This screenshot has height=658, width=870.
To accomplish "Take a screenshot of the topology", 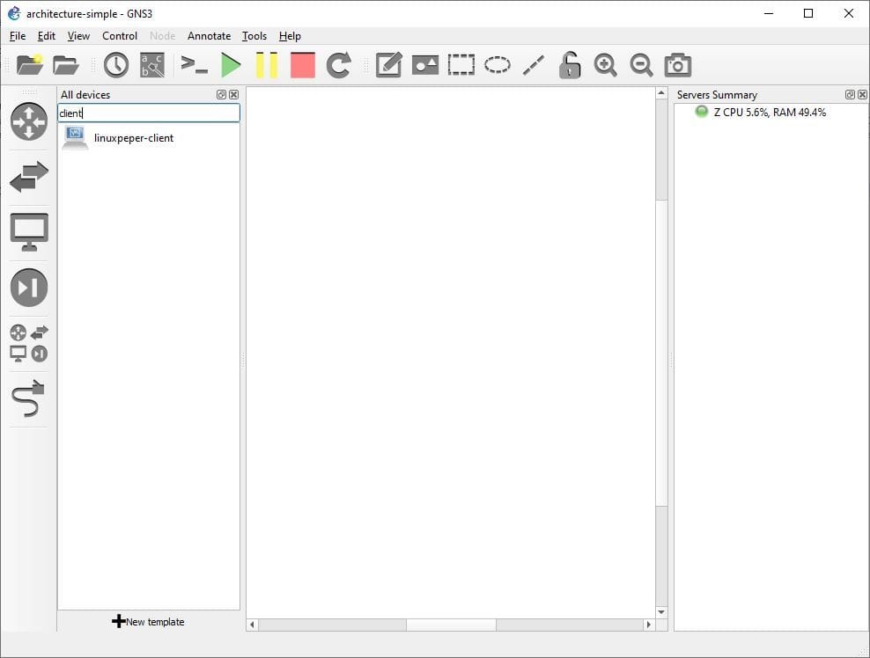I will [677, 64].
